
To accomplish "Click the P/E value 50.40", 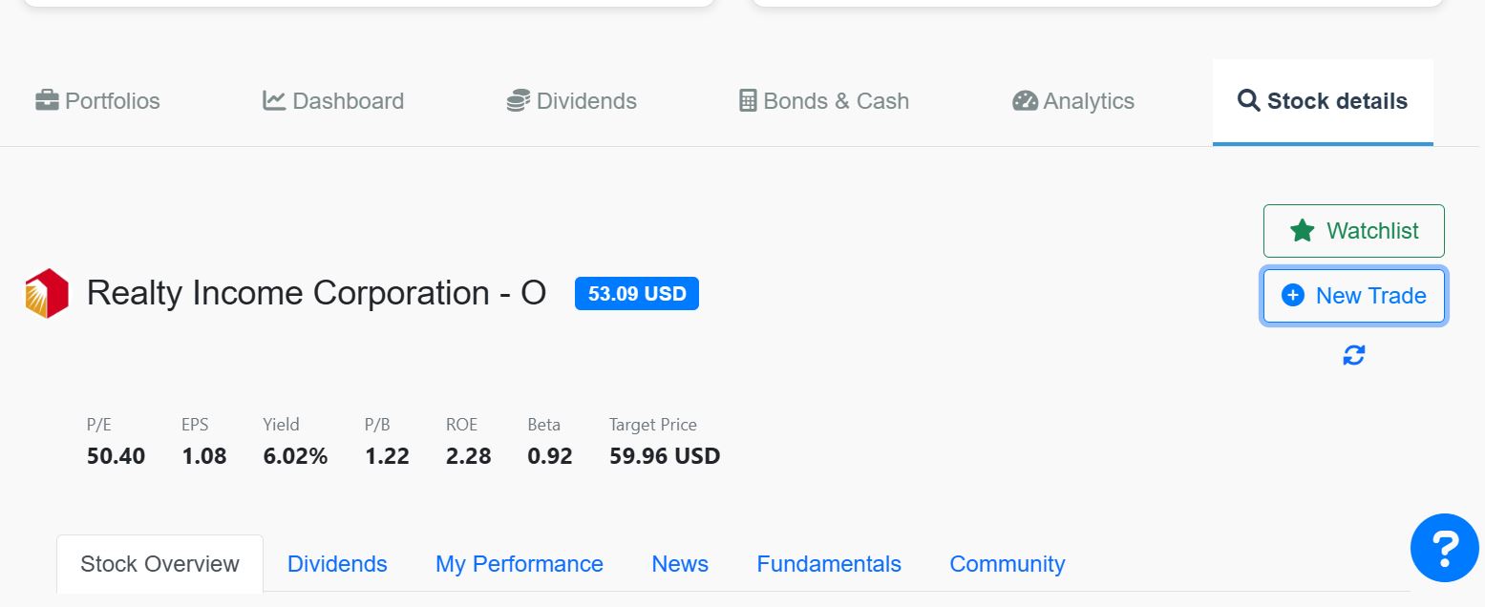I will coord(116,456).
